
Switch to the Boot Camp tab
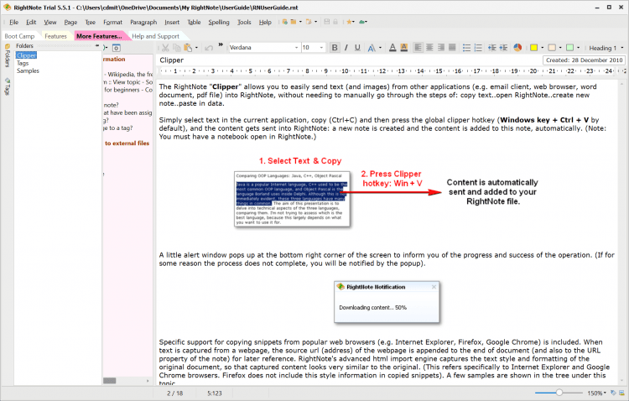(19, 36)
